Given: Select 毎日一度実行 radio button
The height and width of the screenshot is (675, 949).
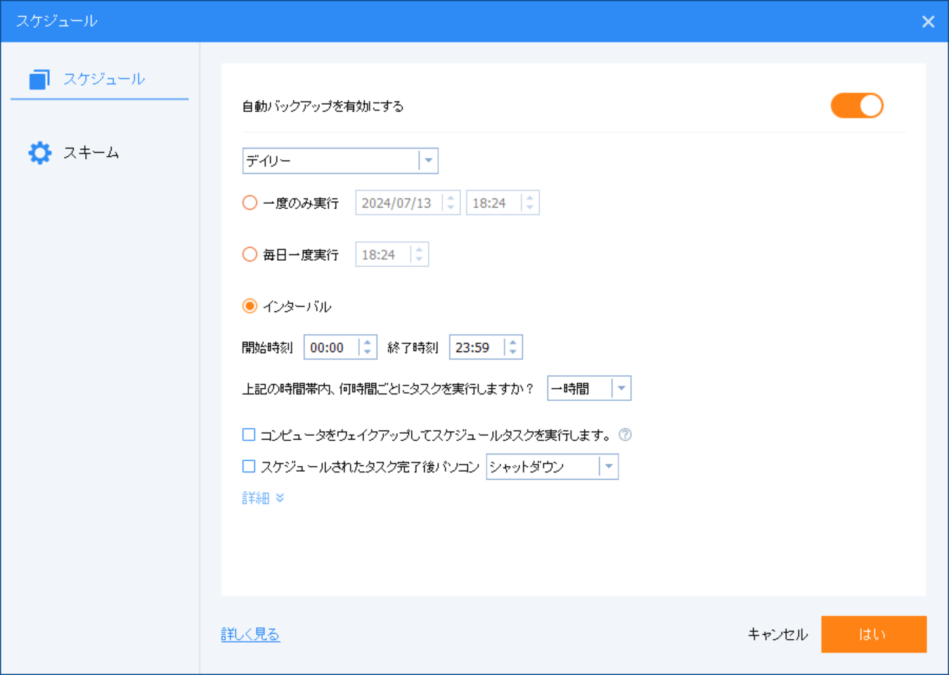Looking at the screenshot, I should pos(250,255).
